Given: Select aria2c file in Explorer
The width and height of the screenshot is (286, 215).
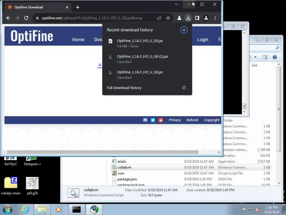Looking at the screenshot, I should pos(122,162).
